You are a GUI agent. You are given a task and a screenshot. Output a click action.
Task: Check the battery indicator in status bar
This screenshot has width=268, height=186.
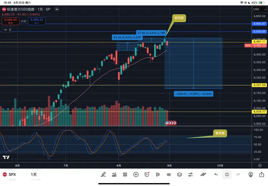click(x=261, y=3)
